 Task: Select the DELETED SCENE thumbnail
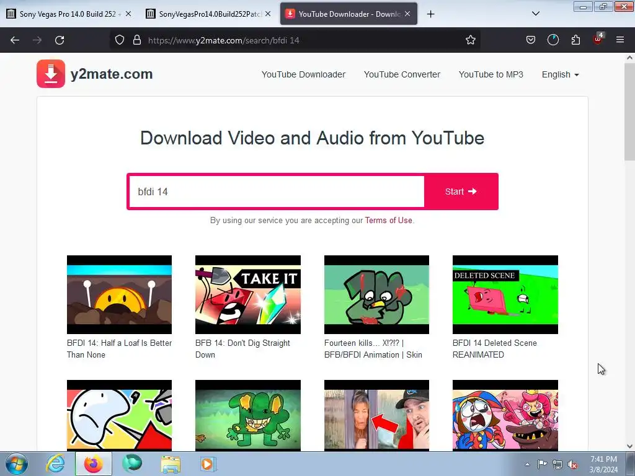[x=505, y=294]
